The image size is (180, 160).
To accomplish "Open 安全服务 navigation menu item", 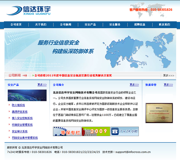I will [x=115, y=25].
